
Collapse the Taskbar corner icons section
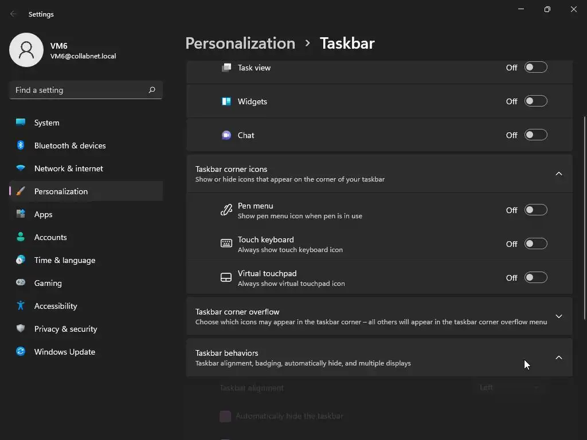[558, 174]
